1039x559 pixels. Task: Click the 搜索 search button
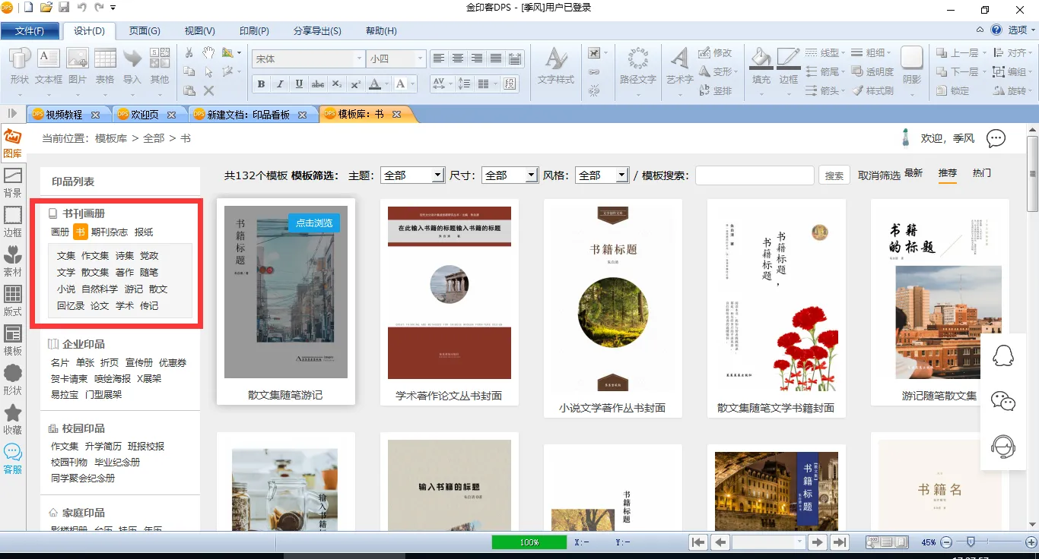(x=834, y=175)
